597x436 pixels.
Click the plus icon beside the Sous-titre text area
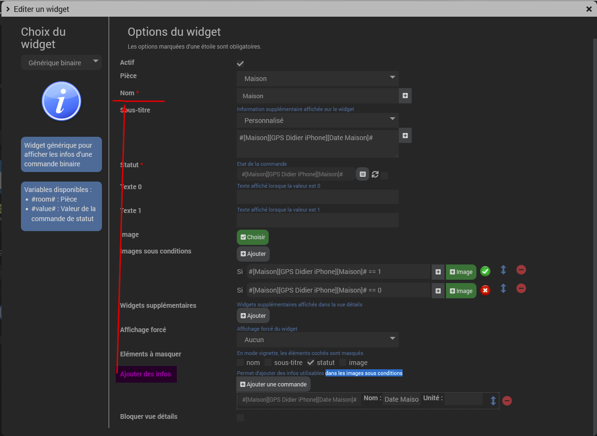click(405, 135)
